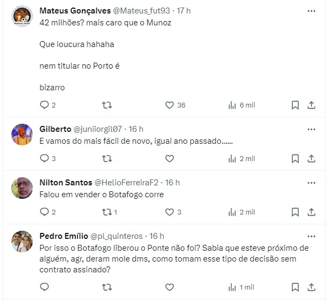The image size is (328, 301).
Task: Bookmark Mateus Gonçalves' tweet
Action: click(295, 105)
